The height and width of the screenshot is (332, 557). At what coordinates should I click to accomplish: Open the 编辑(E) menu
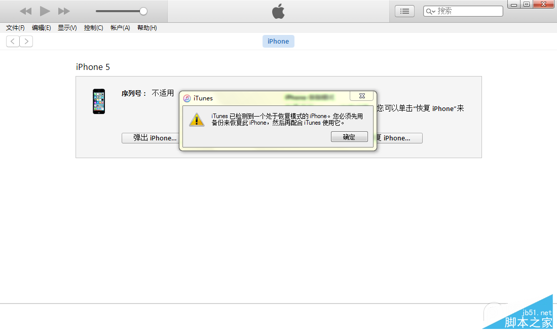tap(41, 28)
